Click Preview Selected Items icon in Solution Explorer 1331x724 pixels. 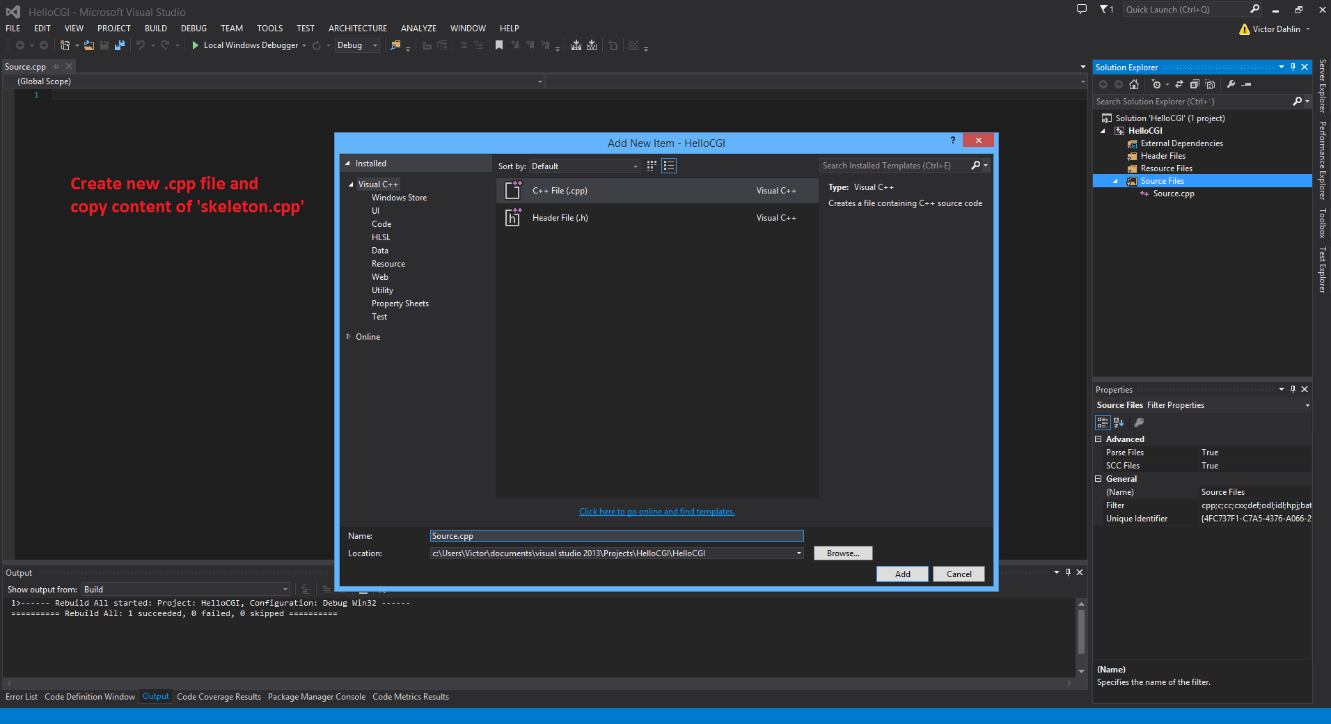tap(1247, 84)
